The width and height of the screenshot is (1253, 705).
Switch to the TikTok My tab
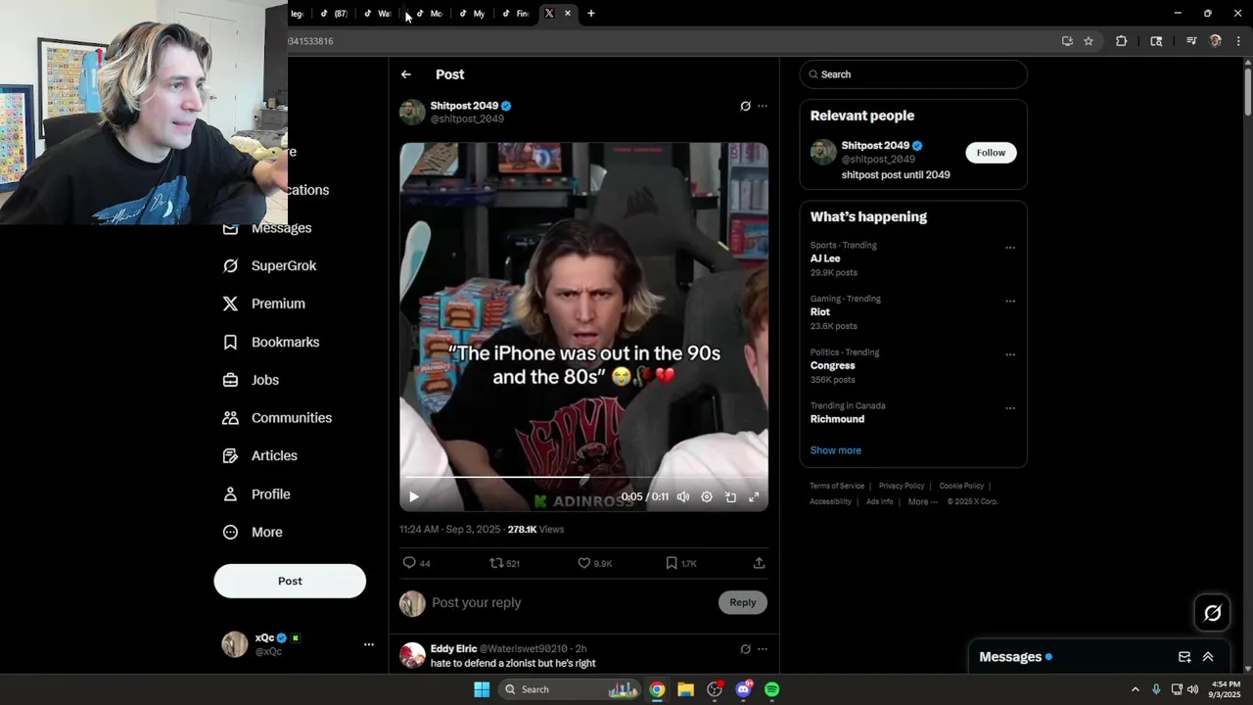tap(472, 14)
